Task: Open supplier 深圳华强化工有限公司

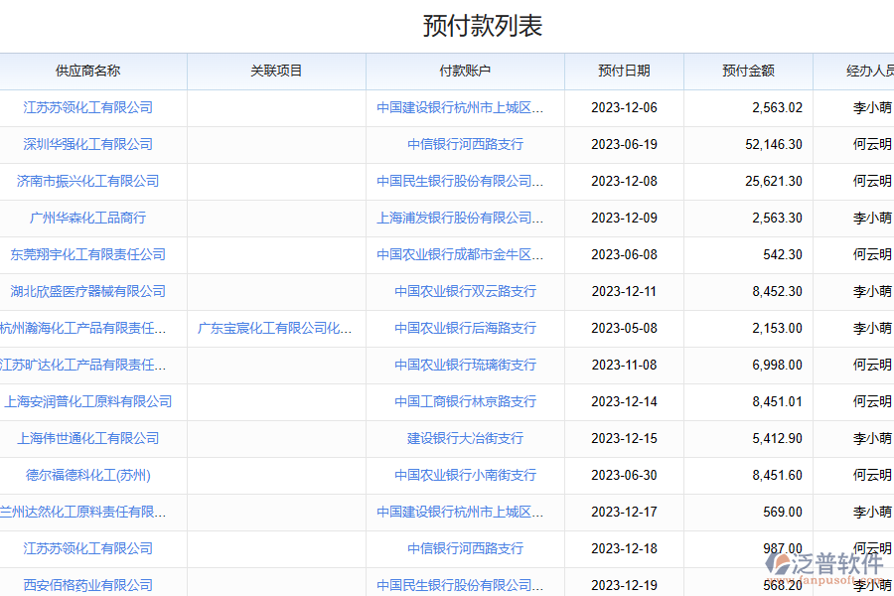Action: click(88, 144)
